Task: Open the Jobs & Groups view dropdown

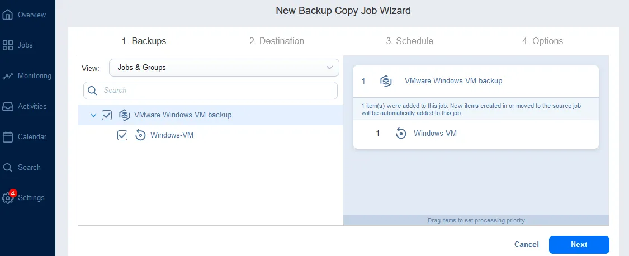Action: point(224,68)
